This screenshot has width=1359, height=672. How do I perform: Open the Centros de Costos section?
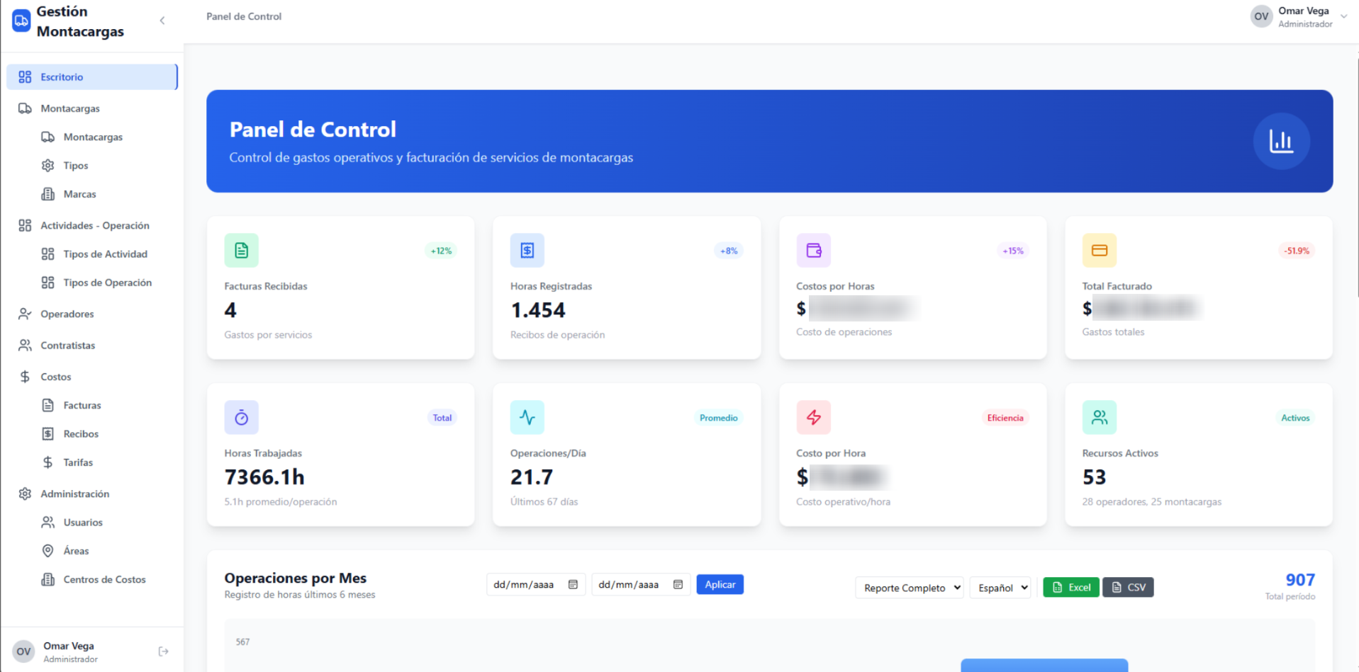47,579
